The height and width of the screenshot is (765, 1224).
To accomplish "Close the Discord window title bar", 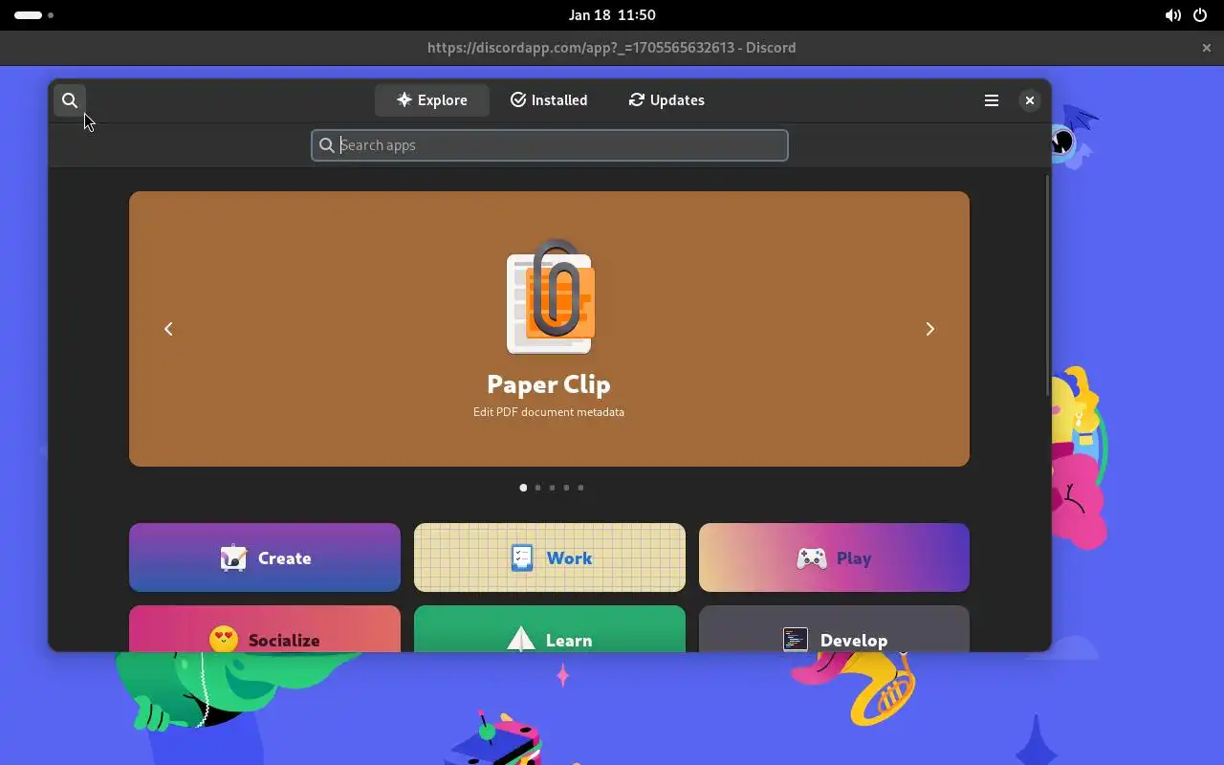I will point(1207,48).
